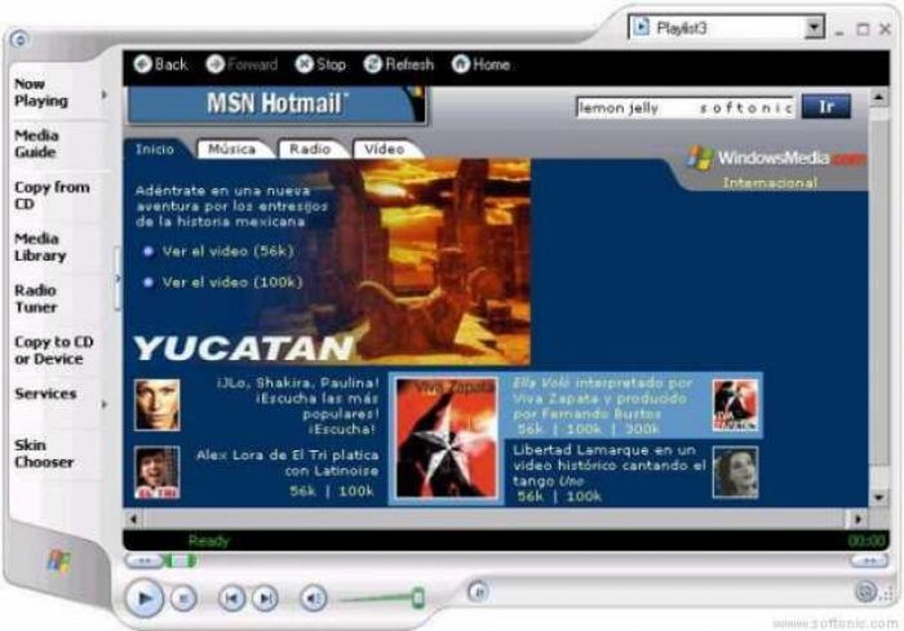
Task: Click the 300k link under Ella Volo
Action: point(643,429)
